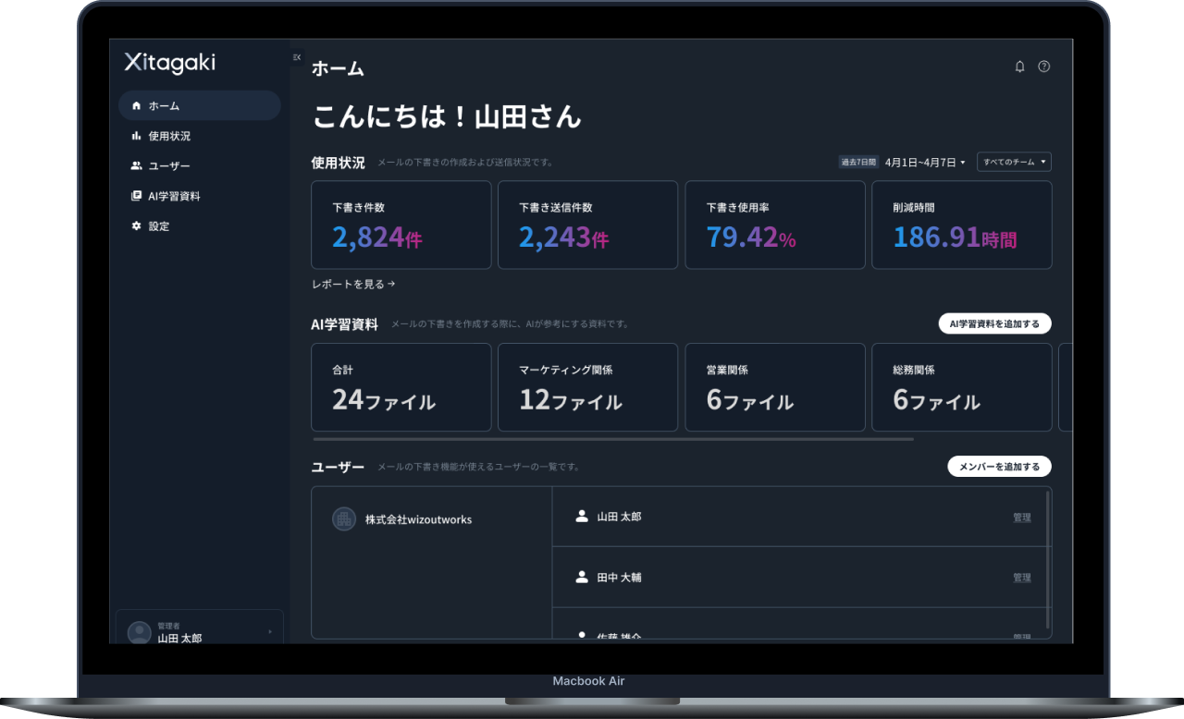Click the user name 山田 太郎 in list

click(619, 517)
